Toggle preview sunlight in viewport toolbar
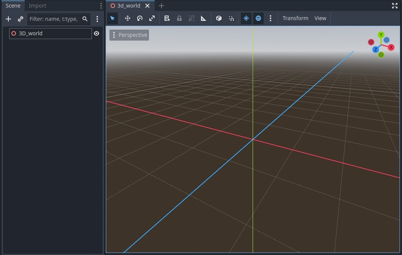 (x=246, y=18)
